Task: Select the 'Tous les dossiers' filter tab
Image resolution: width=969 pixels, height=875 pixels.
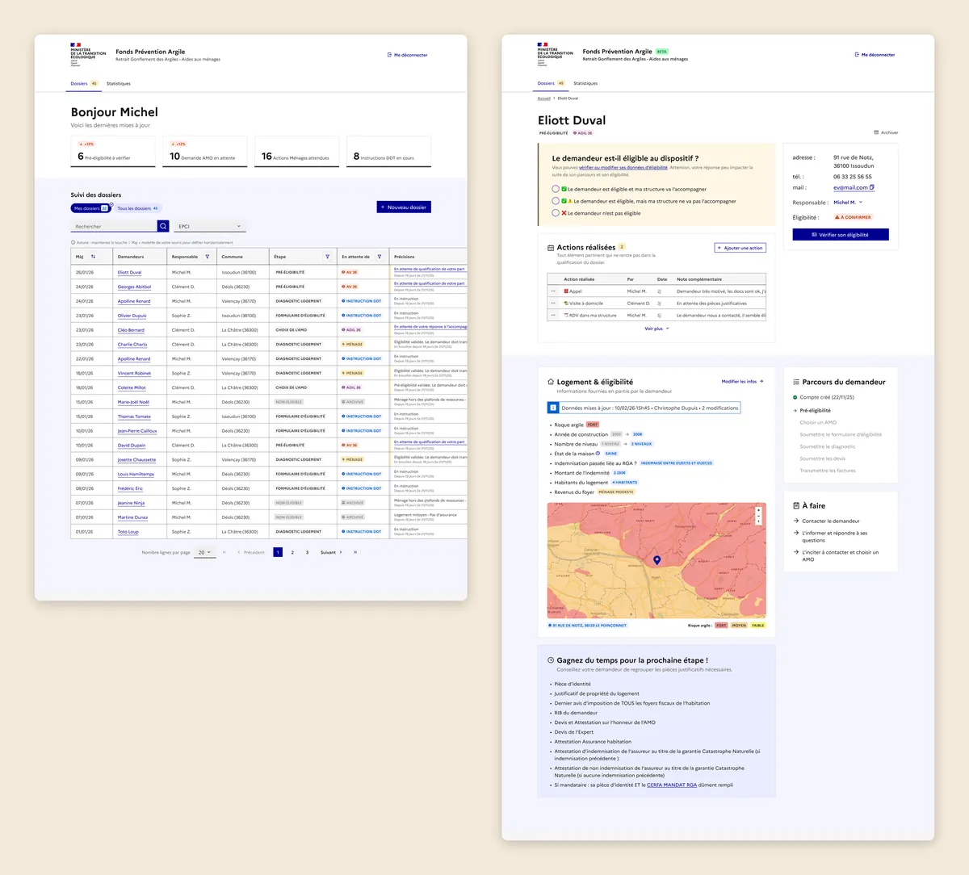Action: coord(138,208)
